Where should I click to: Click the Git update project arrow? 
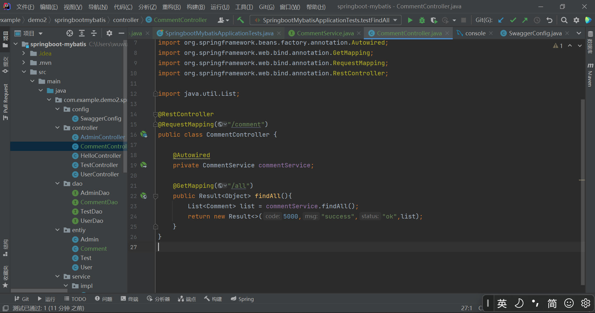point(501,20)
